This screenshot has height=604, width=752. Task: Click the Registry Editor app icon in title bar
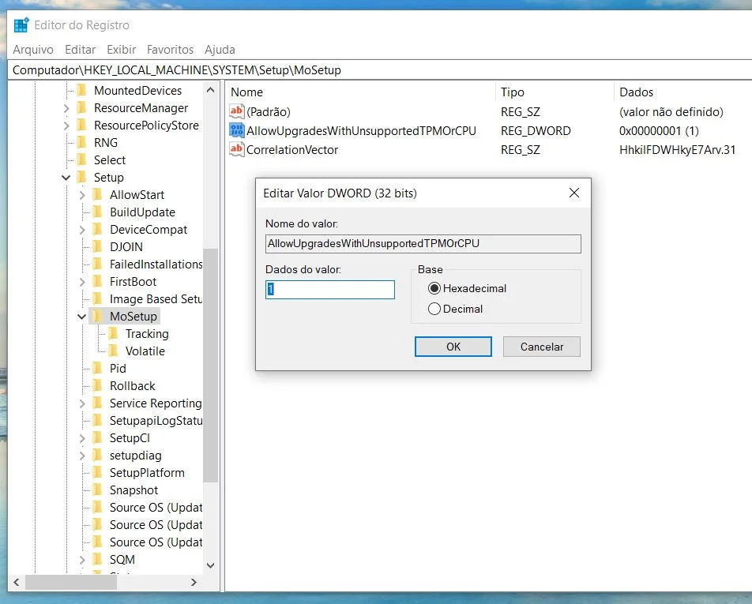[21, 25]
